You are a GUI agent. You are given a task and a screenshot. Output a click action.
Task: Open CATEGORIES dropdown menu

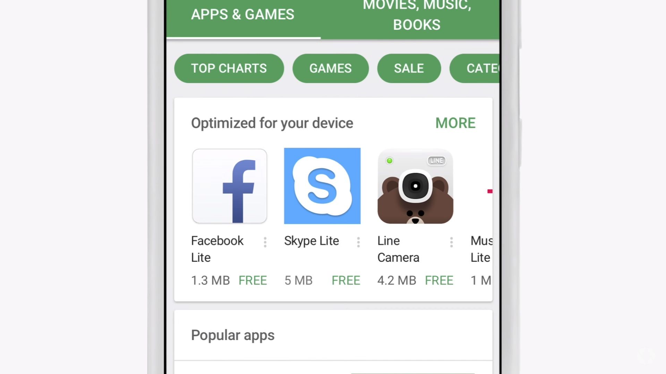[x=484, y=68]
